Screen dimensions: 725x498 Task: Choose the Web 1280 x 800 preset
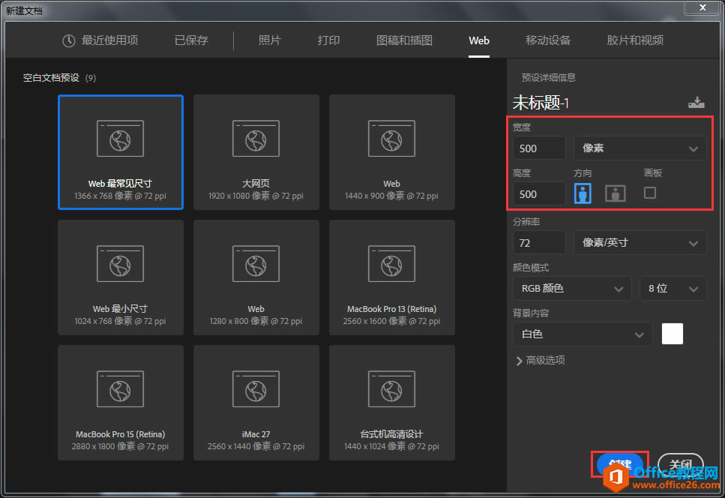(256, 277)
